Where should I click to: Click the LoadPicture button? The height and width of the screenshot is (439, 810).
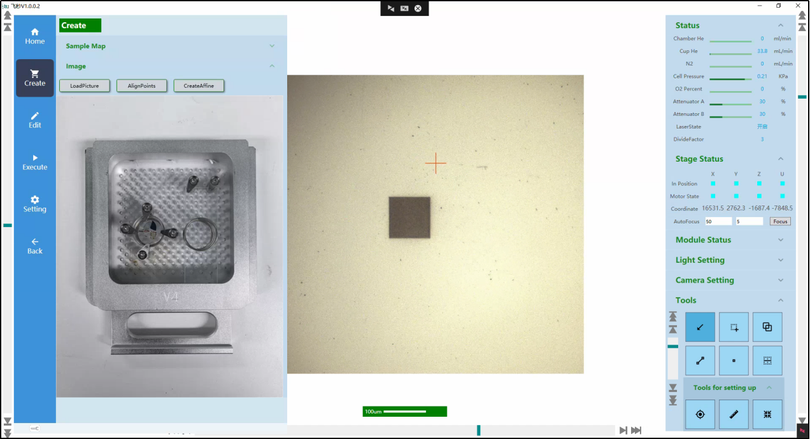coord(85,86)
